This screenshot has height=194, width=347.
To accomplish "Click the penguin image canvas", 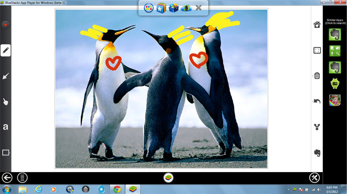I will click(x=161, y=88).
